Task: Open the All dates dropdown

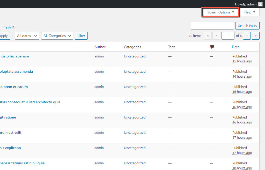Action: click(27, 36)
